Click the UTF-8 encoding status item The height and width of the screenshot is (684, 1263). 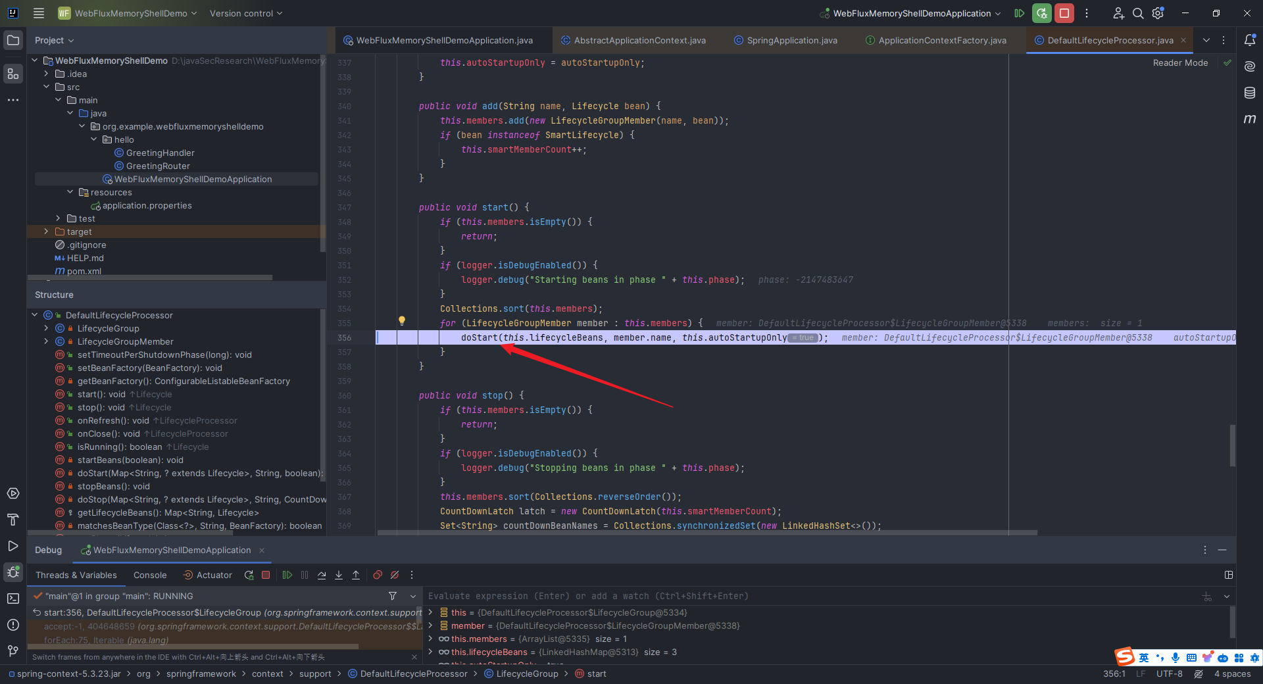(1170, 673)
